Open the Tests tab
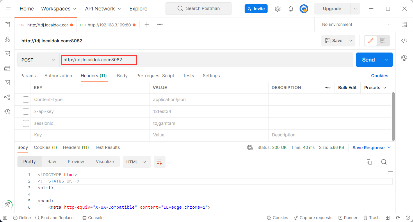This screenshot has width=413, height=222. click(x=188, y=76)
